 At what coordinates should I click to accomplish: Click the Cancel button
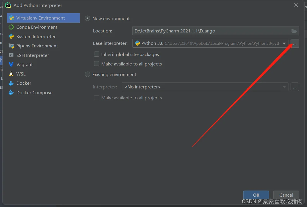click(x=286, y=195)
